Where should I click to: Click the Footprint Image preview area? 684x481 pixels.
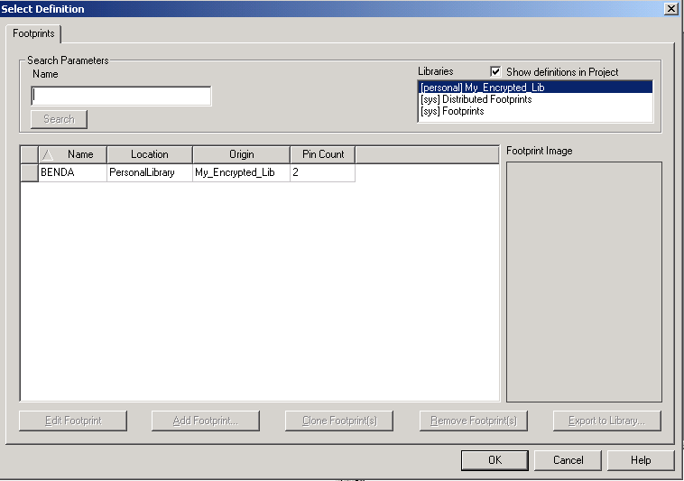pyautogui.click(x=584, y=281)
